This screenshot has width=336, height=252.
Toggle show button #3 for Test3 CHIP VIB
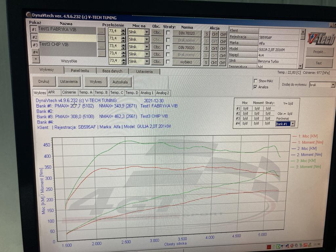tap(35, 45)
